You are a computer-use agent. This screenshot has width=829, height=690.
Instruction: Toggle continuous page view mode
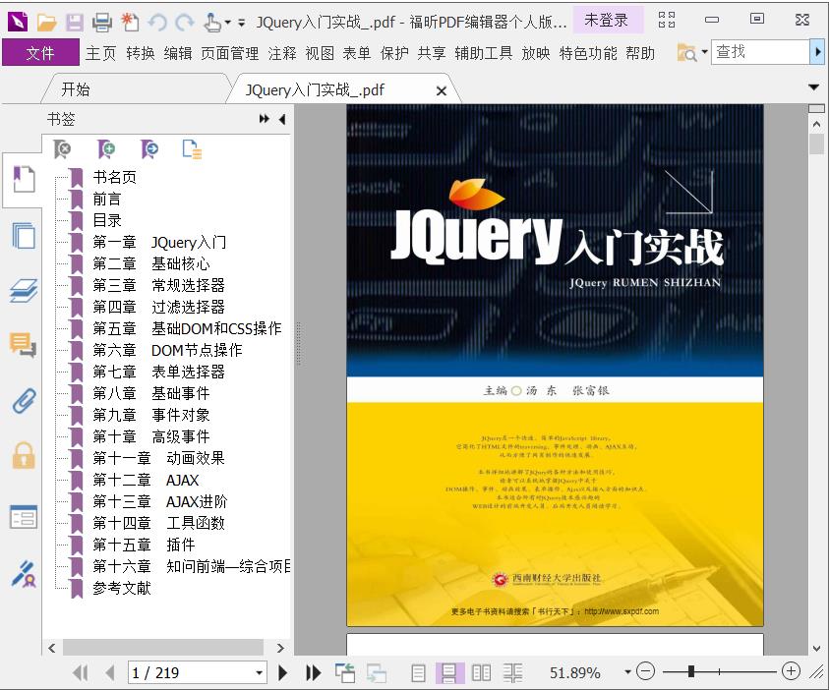[449, 672]
